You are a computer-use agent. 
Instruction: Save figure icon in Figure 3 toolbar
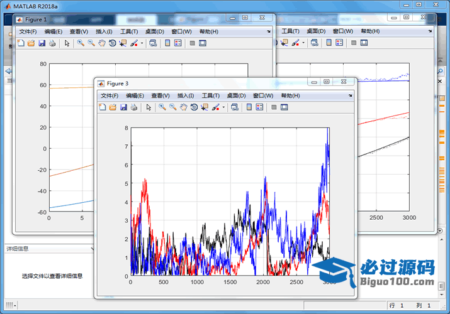(x=123, y=107)
